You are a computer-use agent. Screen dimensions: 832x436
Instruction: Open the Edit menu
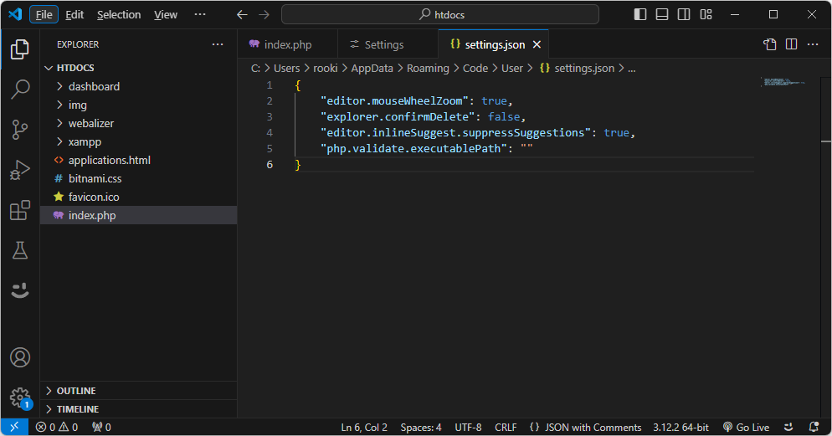pos(74,15)
